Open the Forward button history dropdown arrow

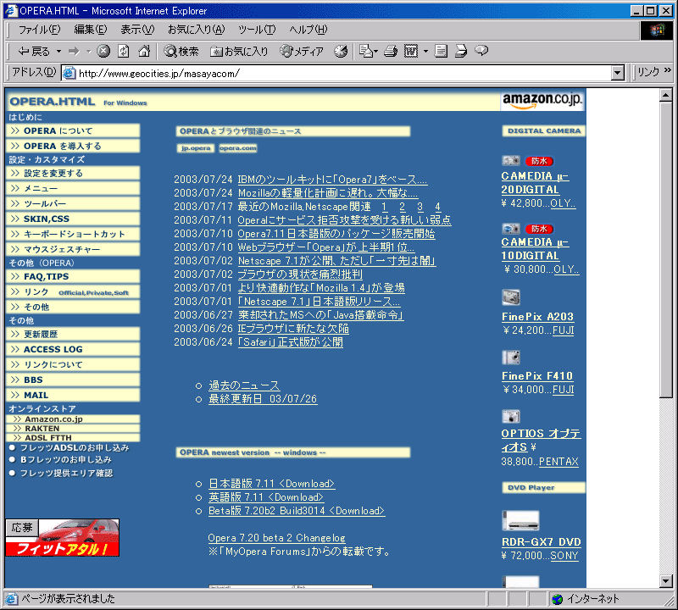(x=89, y=52)
